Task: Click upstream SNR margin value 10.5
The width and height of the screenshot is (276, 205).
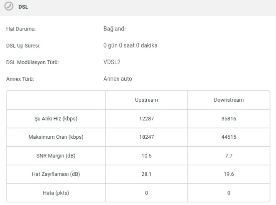Action: point(146,156)
